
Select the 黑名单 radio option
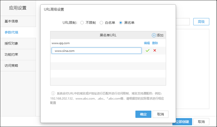click(121, 23)
